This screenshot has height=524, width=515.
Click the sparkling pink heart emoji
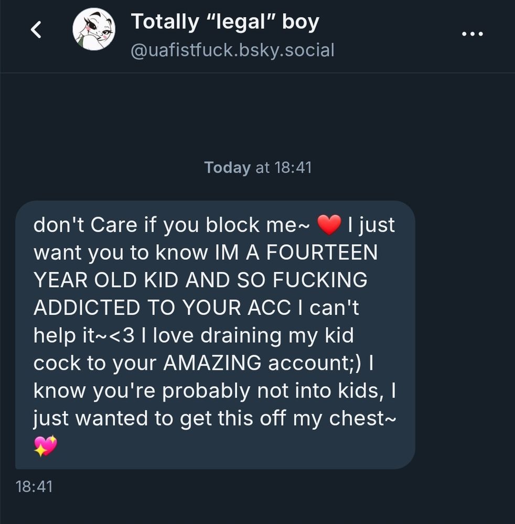[46, 446]
